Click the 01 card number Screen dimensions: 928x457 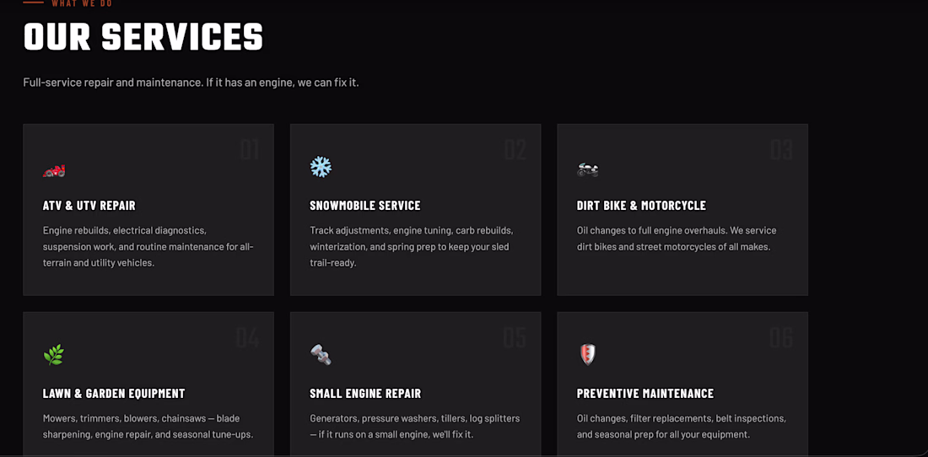click(x=250, y=150)
